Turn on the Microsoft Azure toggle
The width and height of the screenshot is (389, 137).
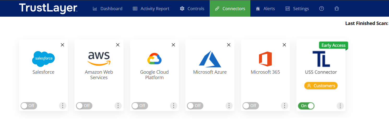coord(195,106)
